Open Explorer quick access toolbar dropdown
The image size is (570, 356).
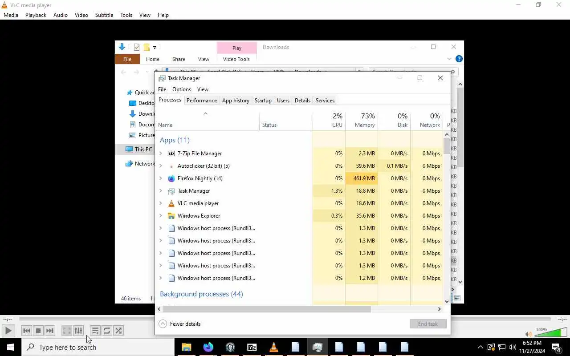[155, 47]
